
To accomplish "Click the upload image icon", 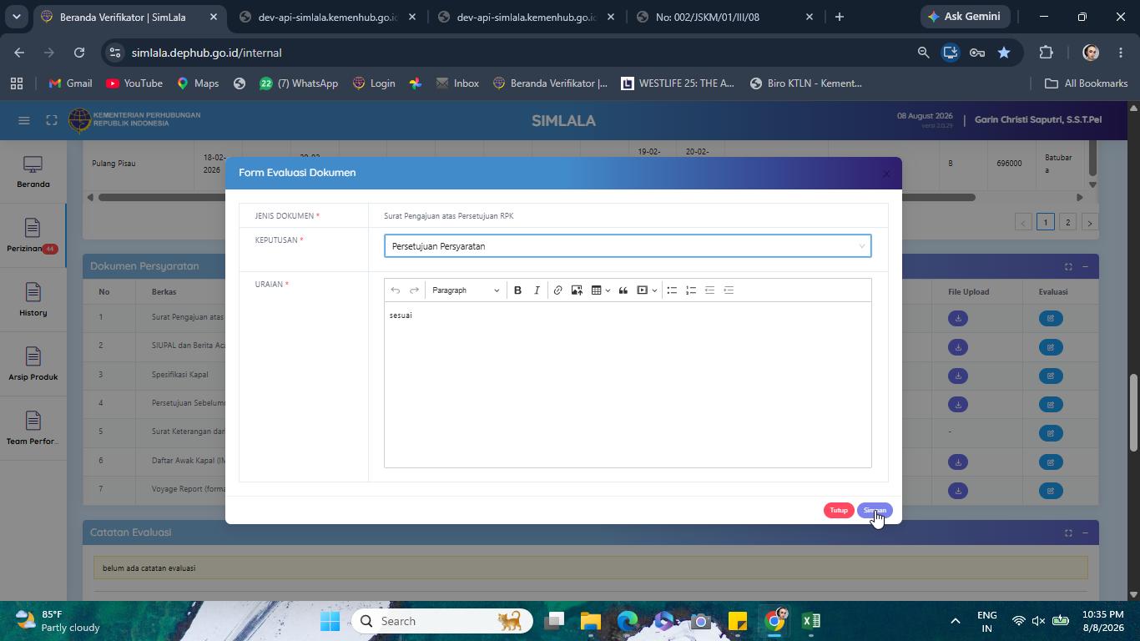I will pyautogui.click(x=577, y=290).
